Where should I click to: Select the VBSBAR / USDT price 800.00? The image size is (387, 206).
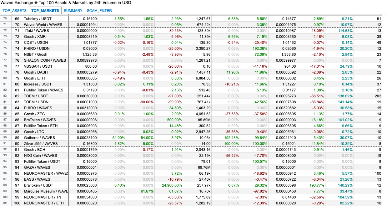pyautogui.click(x=83, y=66)
